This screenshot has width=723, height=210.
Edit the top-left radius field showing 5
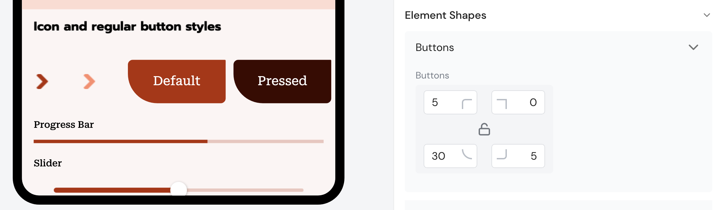pyautogui.click(x=440, y=102)
